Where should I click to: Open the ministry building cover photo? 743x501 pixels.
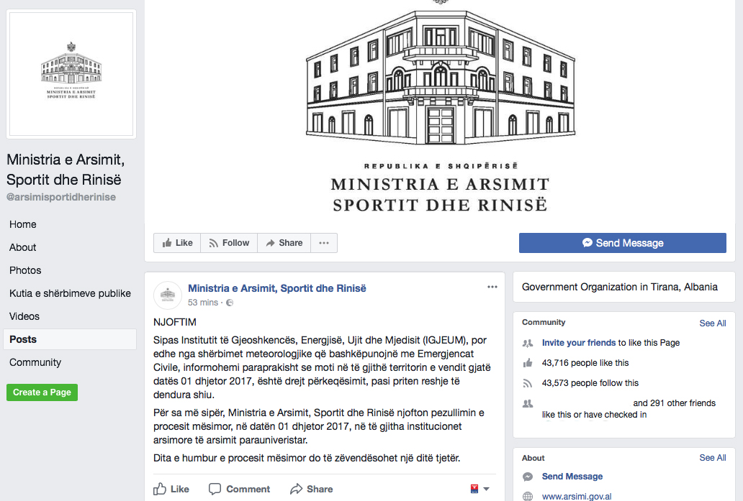point(440,111)
